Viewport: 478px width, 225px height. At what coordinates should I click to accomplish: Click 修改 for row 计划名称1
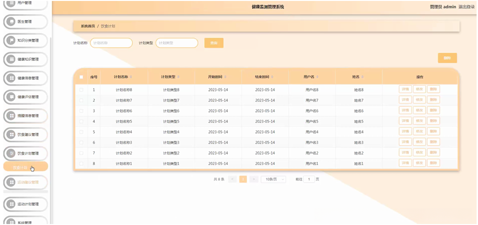[x=419, y=163]
